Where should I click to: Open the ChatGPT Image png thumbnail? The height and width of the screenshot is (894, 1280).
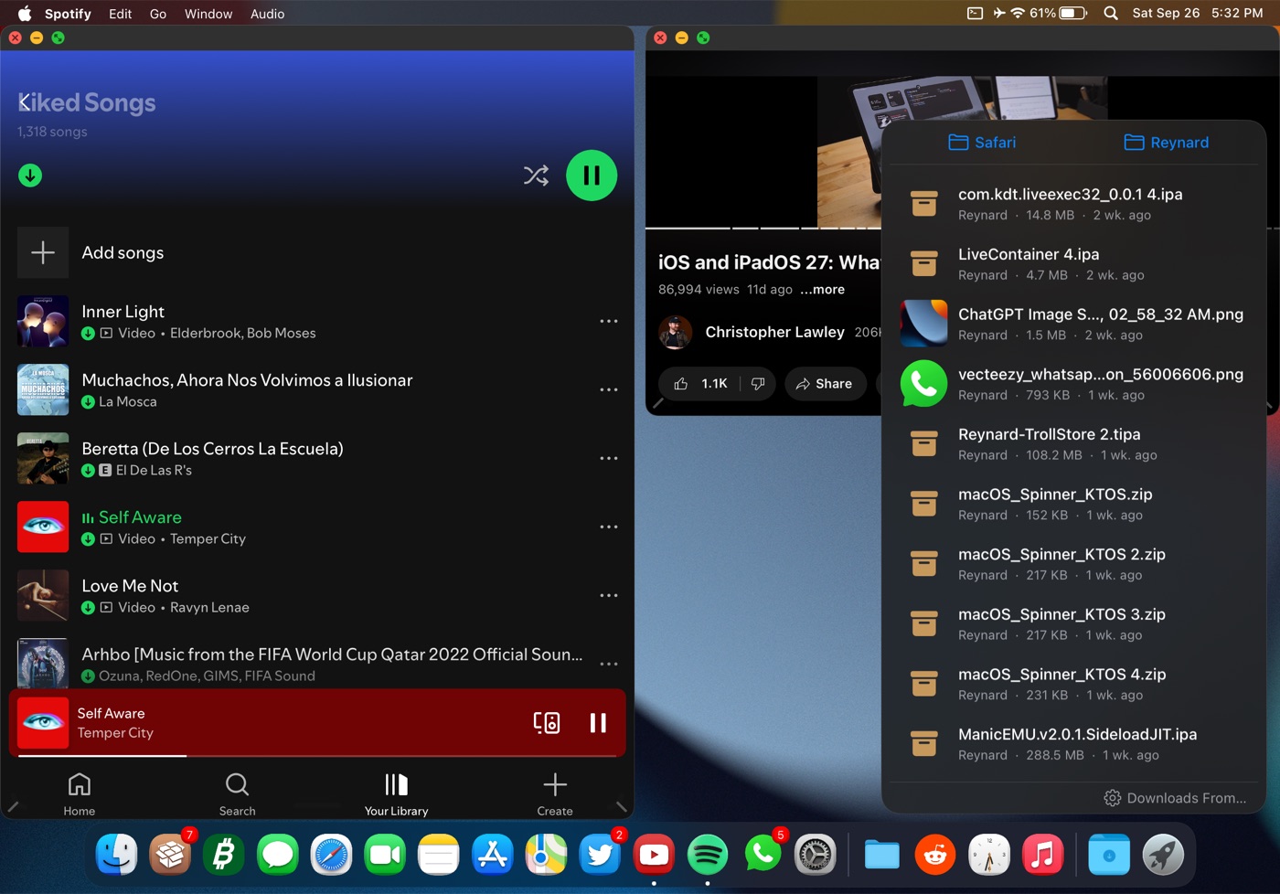click(924, 324)
